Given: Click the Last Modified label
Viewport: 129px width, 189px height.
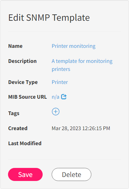Looking at the screenshot, I should click(25, 143).
